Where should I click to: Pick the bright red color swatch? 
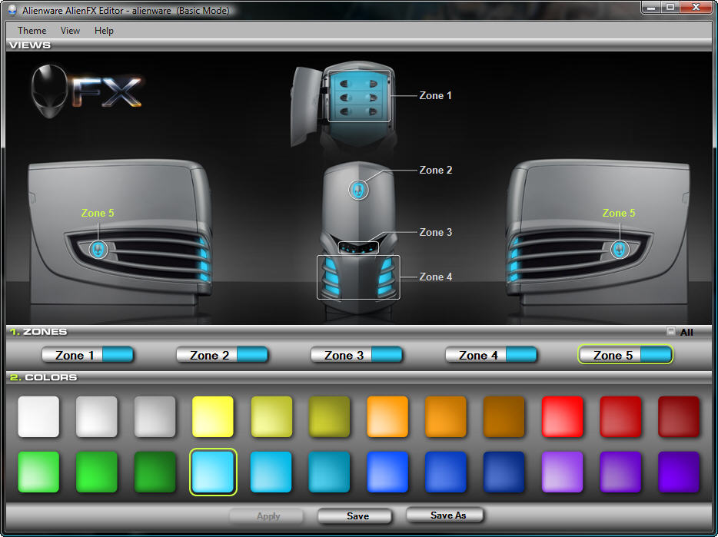pyautogui.click(x=562, y=417)
